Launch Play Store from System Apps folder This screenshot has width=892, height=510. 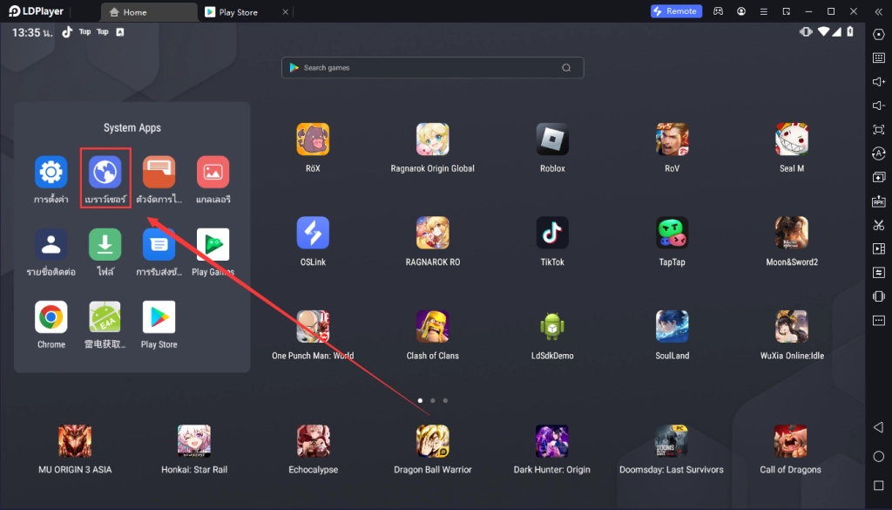(159, 317)
